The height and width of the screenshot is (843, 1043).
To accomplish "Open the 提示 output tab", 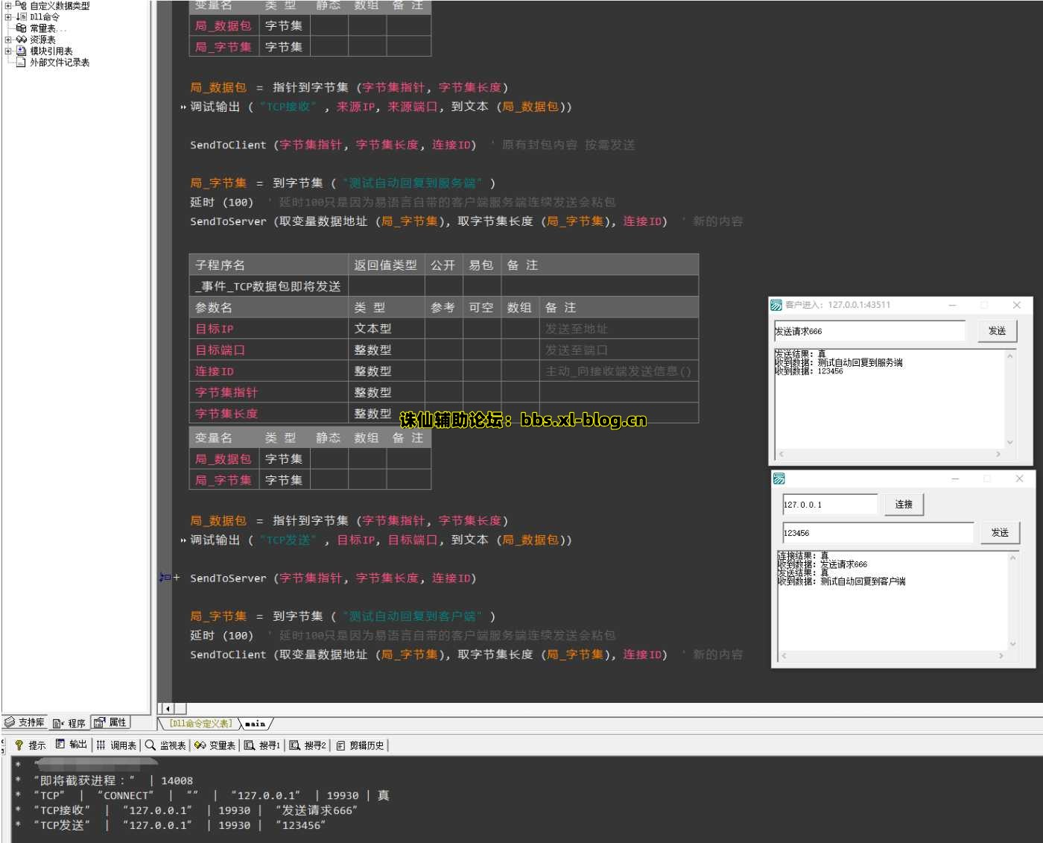I will click(x=31, y=745).
